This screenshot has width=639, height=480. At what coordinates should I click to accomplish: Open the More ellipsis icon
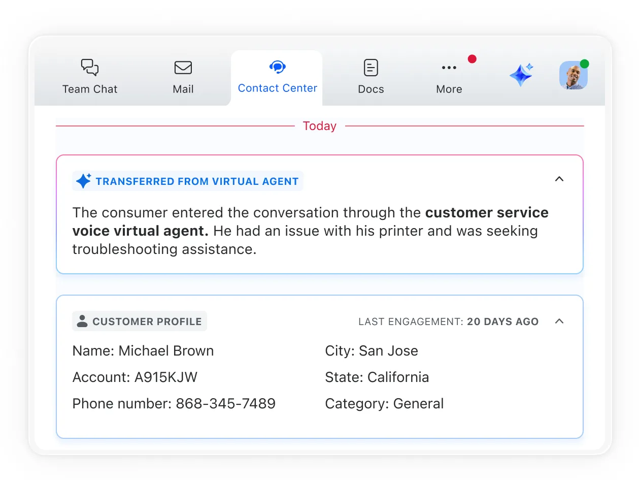[x=449, y=67]
